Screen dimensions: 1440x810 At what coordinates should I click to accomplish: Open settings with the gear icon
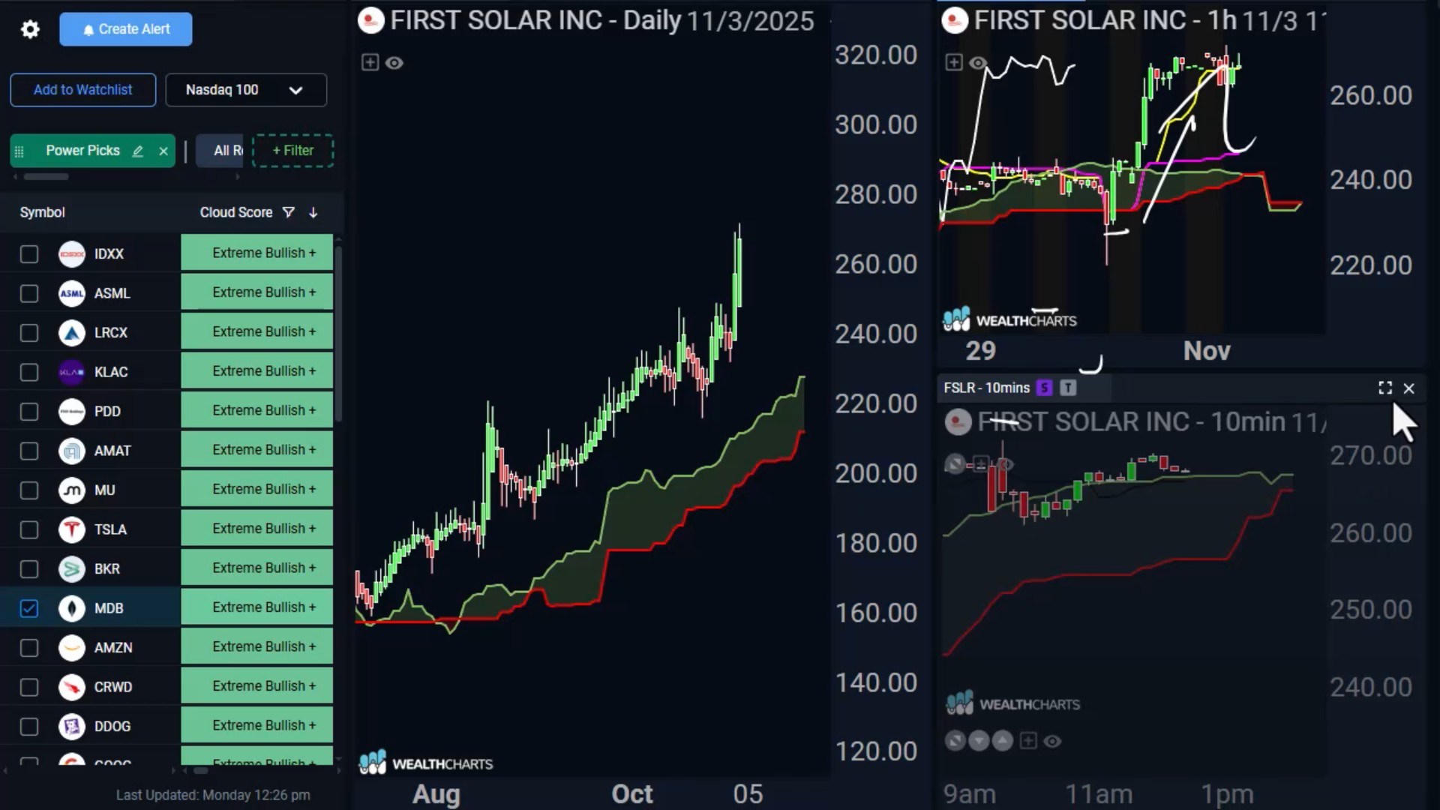coord(30,29)
